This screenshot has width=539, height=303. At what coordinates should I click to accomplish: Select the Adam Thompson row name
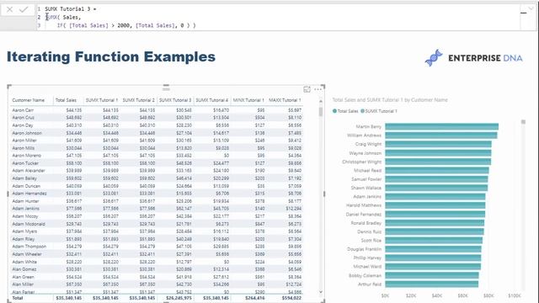pos(29,247)
